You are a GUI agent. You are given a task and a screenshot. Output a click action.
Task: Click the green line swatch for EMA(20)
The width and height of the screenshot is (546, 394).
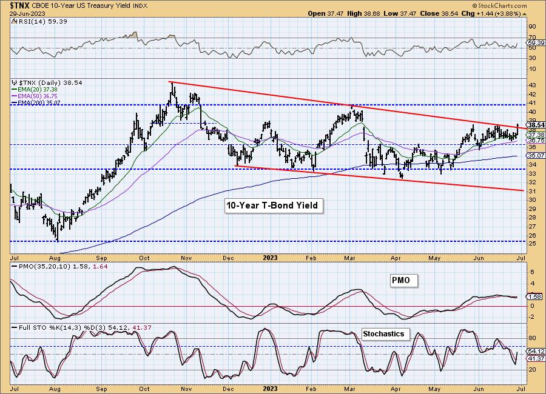click(x=15, y=90)
